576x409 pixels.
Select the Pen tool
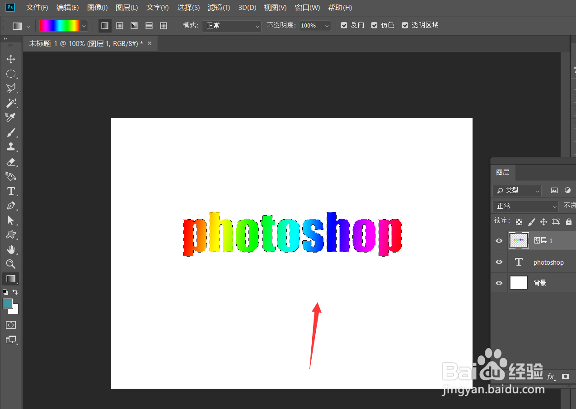[x=11, y=206]
